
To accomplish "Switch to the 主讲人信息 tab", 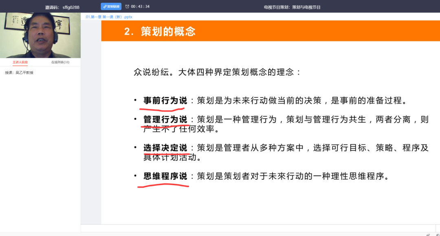I will point(20,62).
